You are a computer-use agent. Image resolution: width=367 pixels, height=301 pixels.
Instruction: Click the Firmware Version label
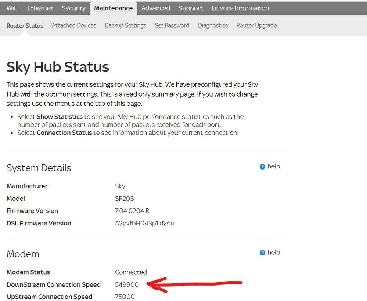[32, 211]
